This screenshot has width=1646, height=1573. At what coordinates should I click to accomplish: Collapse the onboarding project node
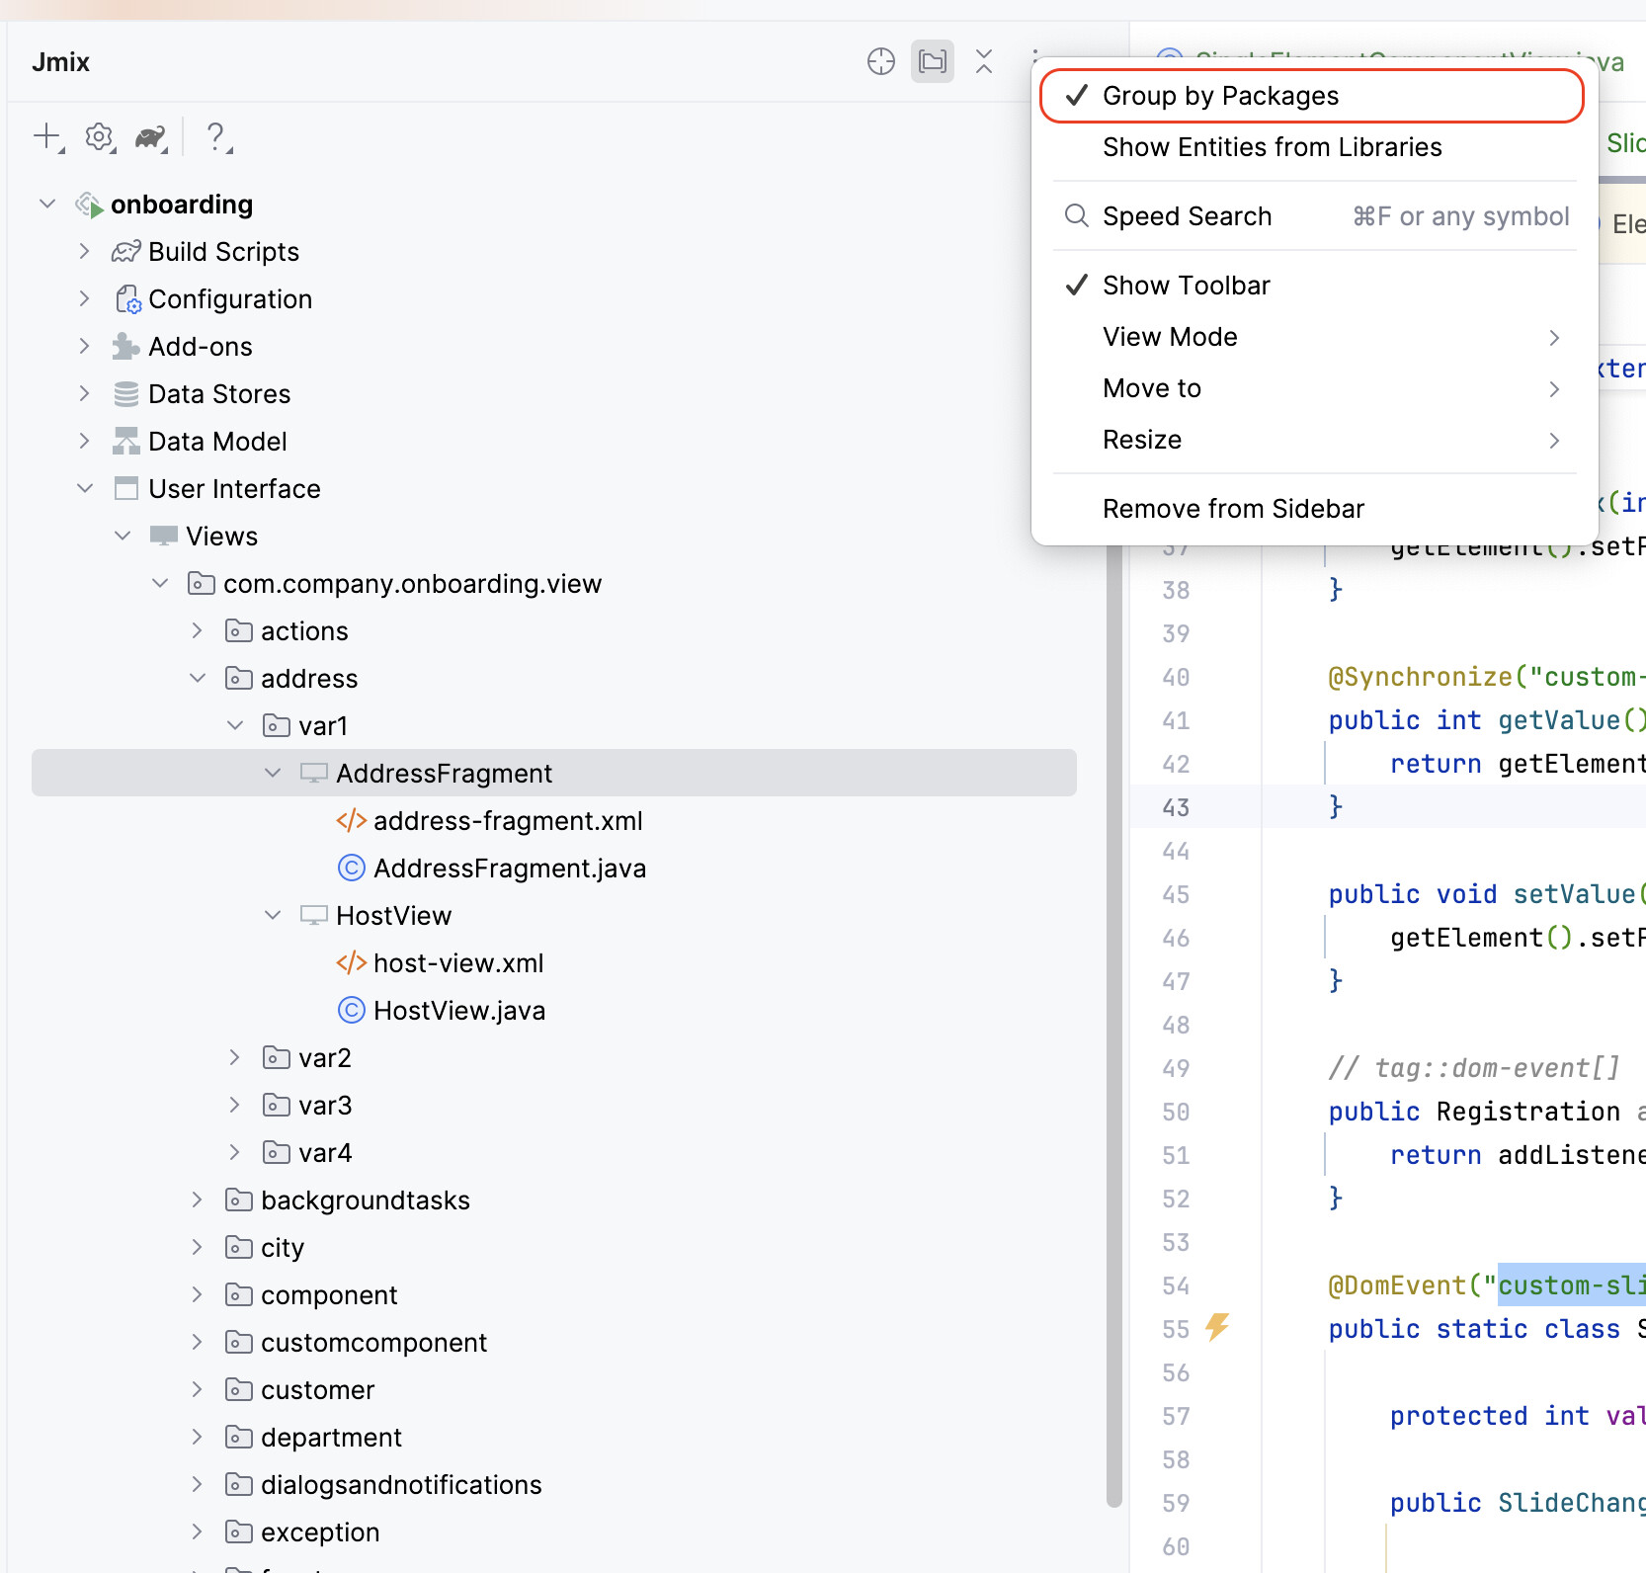click(47, 205)
